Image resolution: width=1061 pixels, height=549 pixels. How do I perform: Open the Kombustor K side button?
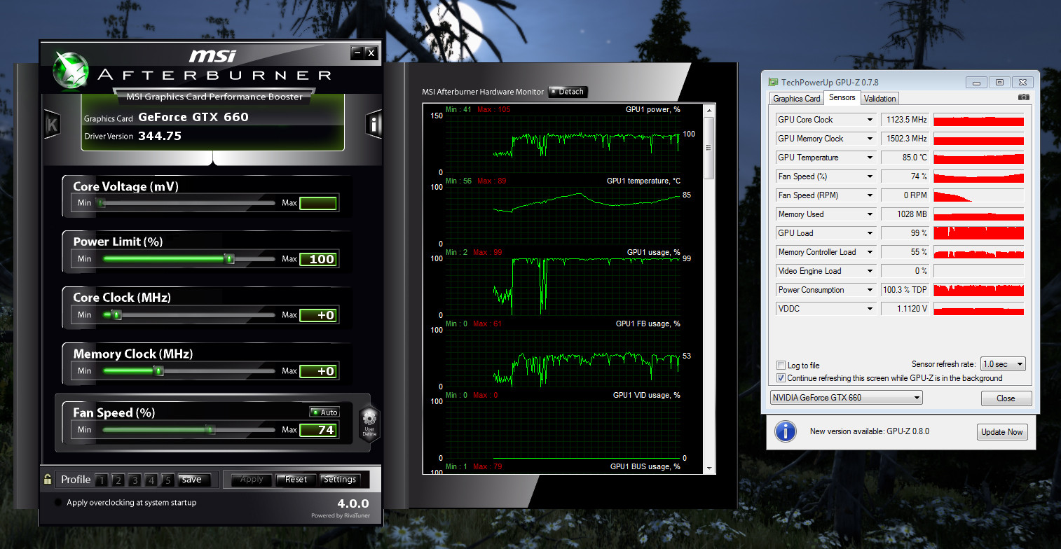point(52,125)
